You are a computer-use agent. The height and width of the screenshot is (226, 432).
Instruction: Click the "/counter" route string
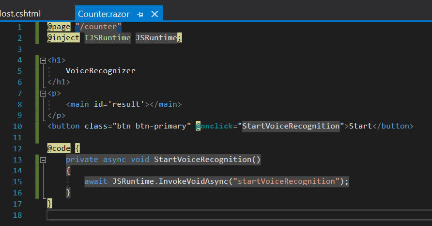click(98, 27)
